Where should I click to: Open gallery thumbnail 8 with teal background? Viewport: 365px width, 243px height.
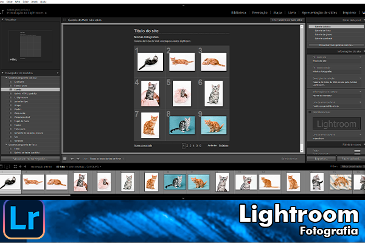point(182,125)
